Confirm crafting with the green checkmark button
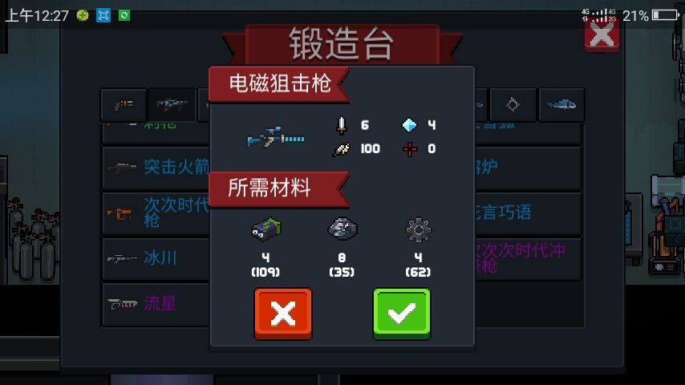Screen dimensions: 685x385 (402, 314)
